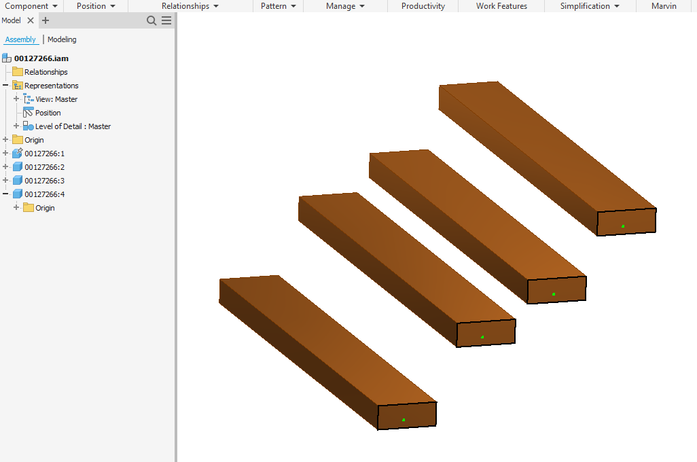Switch browser to Modeling view
Screen dimensions: 697x462
(x=62, y=39)
